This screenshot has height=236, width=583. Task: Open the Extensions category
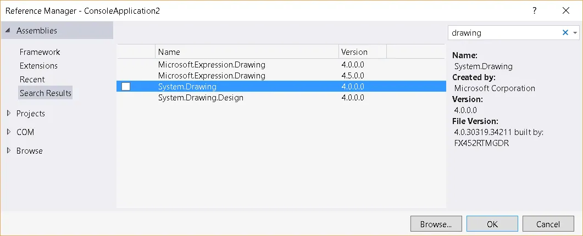coord(38,66)
